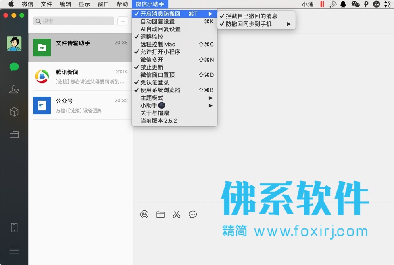Toggle 退群监控 option
Image resolution: width=394 pixels, height=265 pixels.
click(x=174, y=37)
